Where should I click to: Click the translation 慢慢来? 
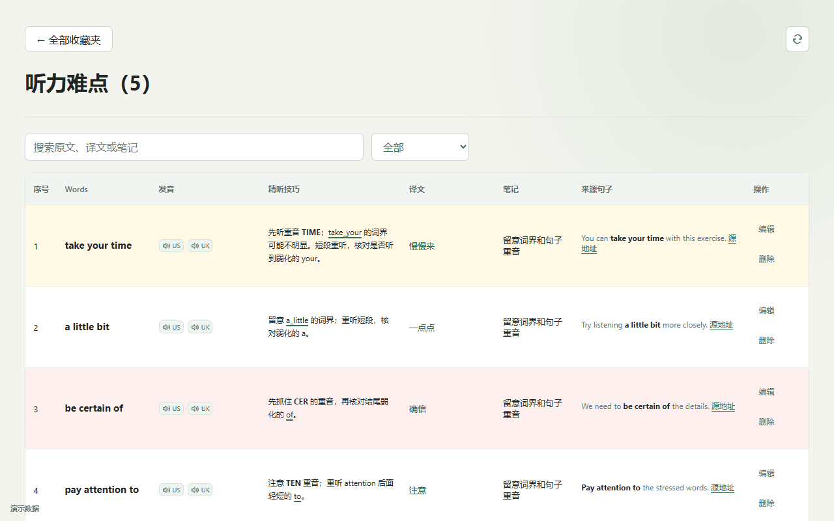(422, 246)
